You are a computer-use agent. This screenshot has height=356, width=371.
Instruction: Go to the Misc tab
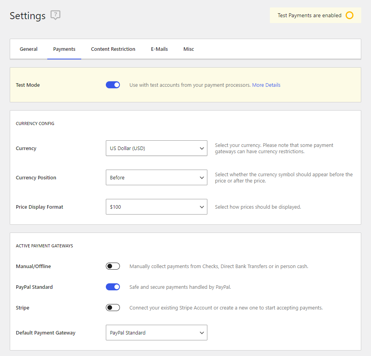click(189, 49)
